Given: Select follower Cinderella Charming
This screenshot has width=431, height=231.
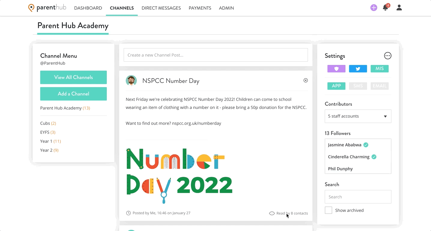Looking at the screenshot, I should point(349,157).
